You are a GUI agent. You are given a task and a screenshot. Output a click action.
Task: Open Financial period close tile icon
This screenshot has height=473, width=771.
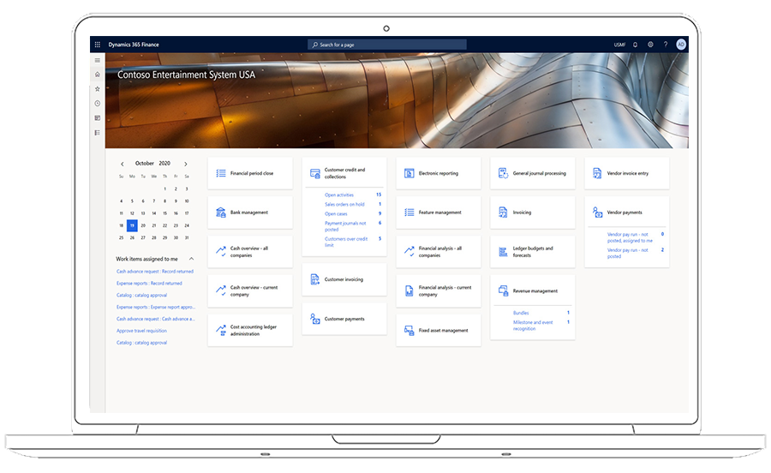click(221, 174)
